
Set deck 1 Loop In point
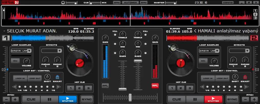(x=20, y=79)
